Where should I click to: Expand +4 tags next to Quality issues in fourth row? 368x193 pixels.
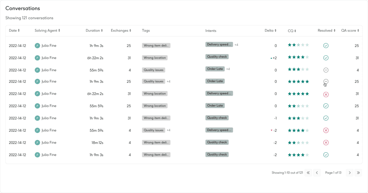point(168,81)
